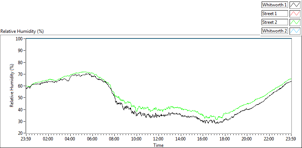The height and width of the screenshot is (148, 302).
Task: Click the Relative Humidity (%) graph caption
Action: coord(22,31)
